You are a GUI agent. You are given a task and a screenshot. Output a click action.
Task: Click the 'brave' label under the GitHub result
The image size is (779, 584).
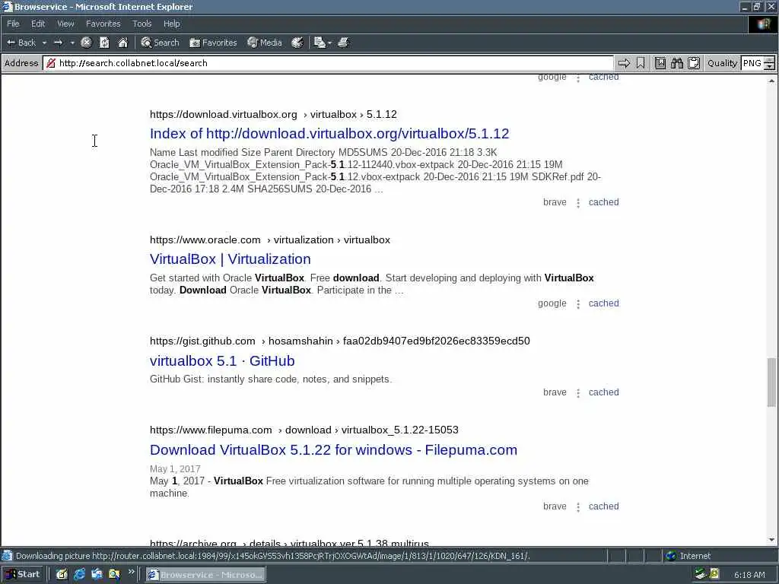tap(555, 392)
